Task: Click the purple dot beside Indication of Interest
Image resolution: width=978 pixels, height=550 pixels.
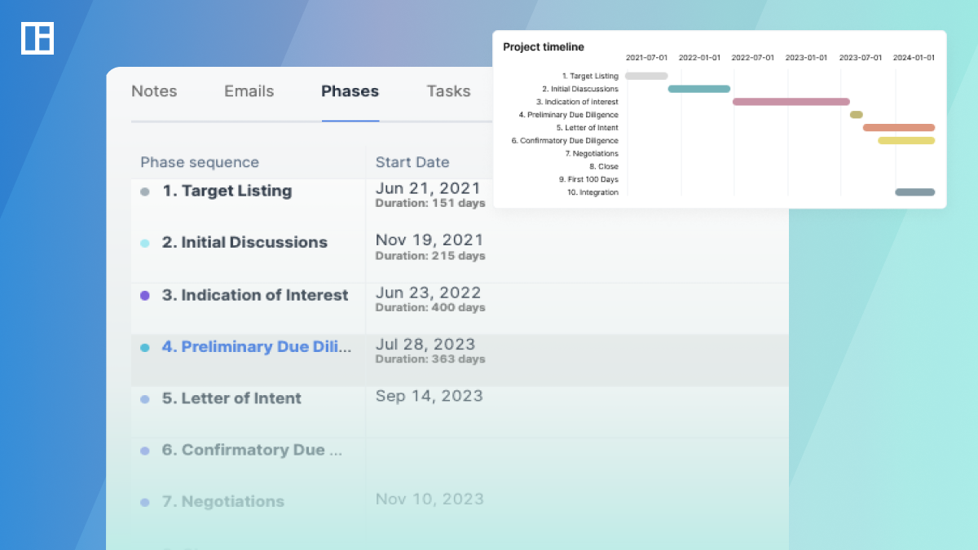Action: pos(145,296)
